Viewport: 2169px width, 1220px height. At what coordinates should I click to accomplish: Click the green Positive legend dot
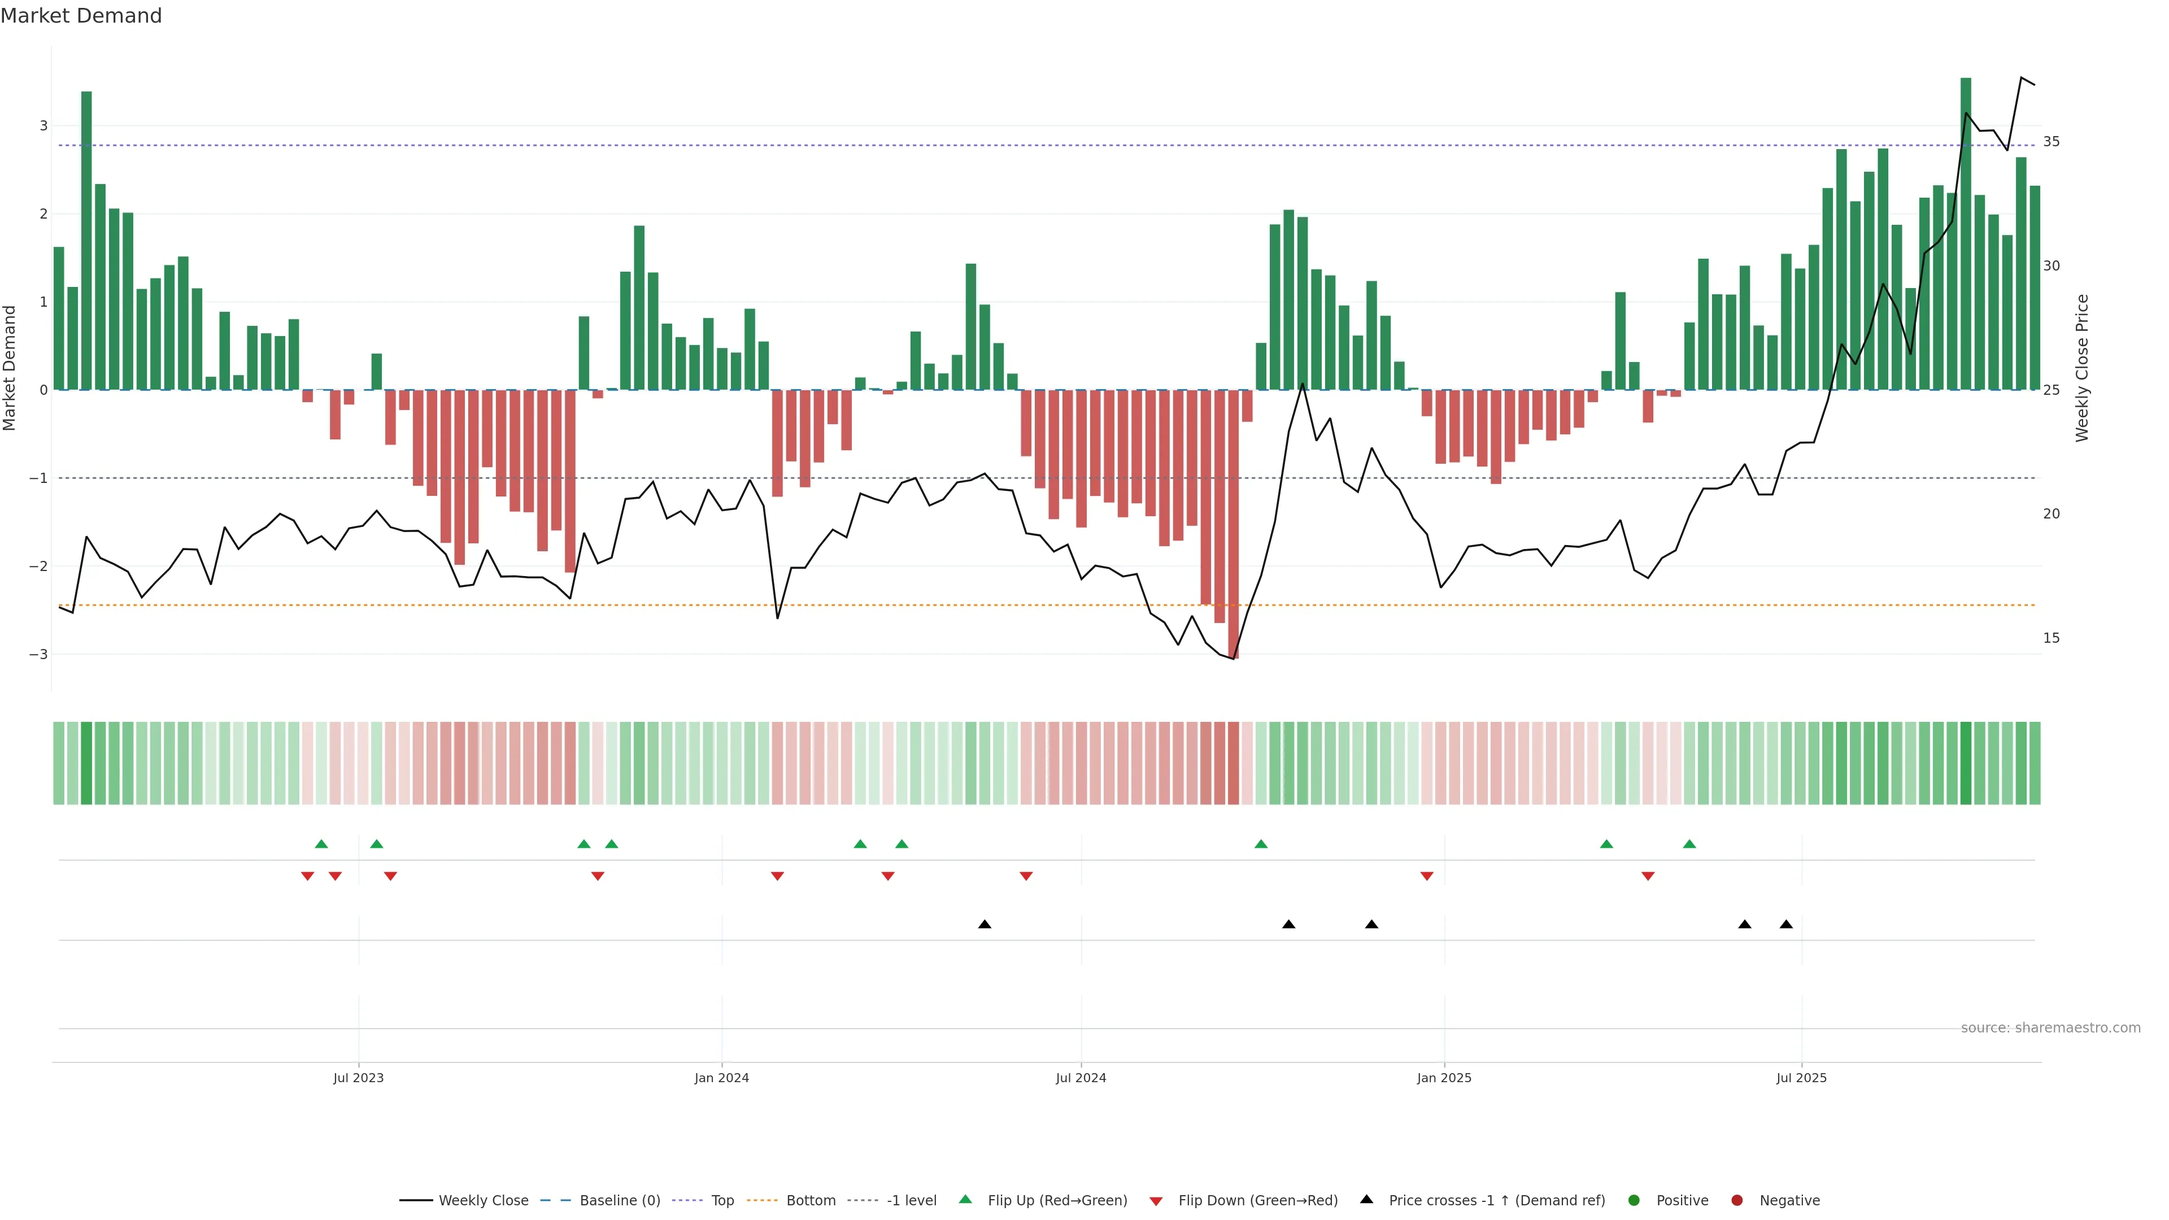click(x=1634, y=1200)
